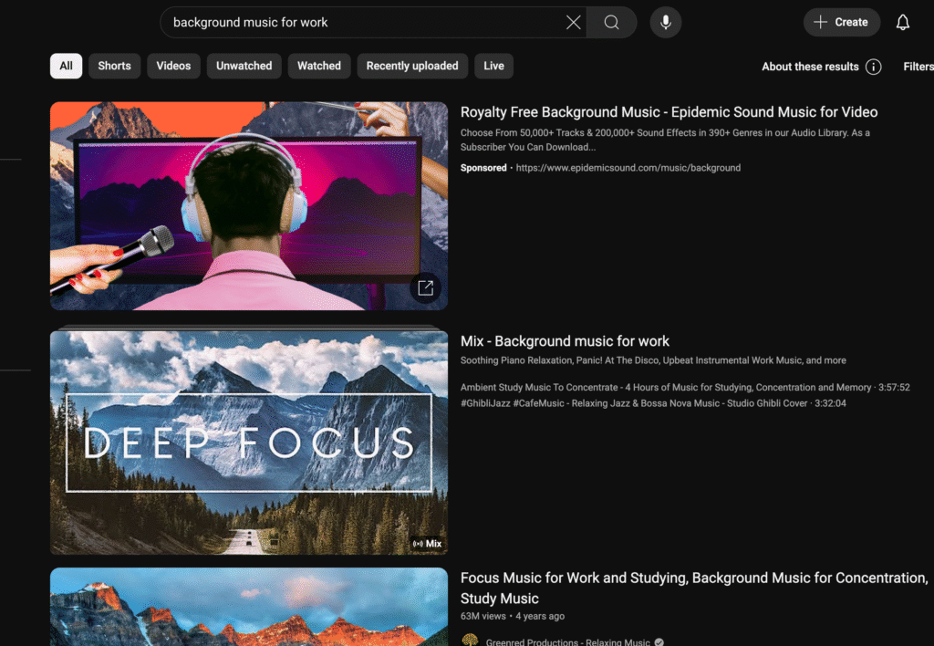Select the Live filter chip
Viewport: 934px width, 646px height.
(x=493, y=66)
